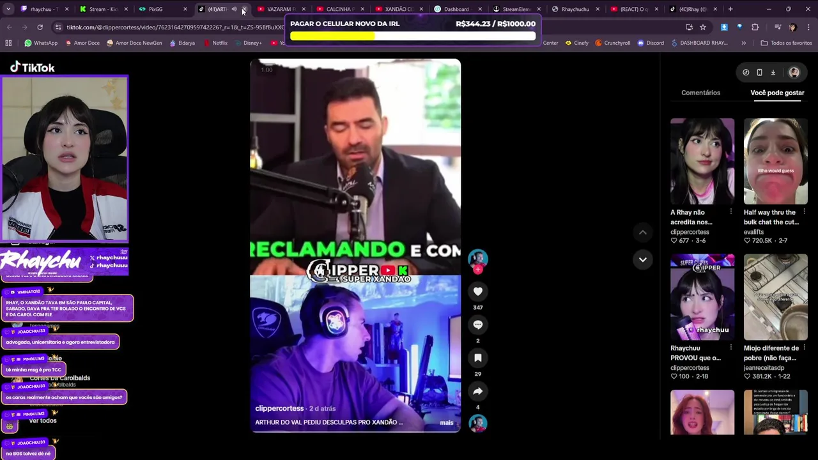Expand the description with 'mais'
Image resolution: width=818 pixels, height=460 pixels.
point(447,422)
